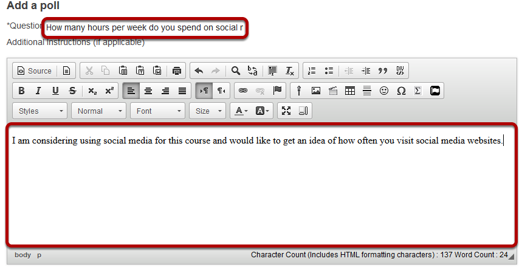Click the Redo arrow icon
The image size is (522, 267).
click(x=216, y=71)
